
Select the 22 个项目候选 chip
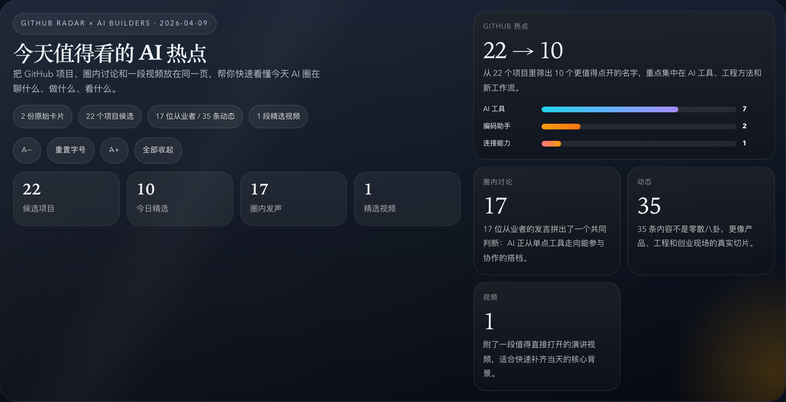click(110, 116)
